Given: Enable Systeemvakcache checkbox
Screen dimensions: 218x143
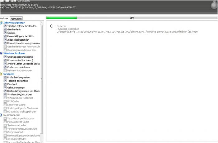Looking at the screenshot, I should click(x=5, y=125).
